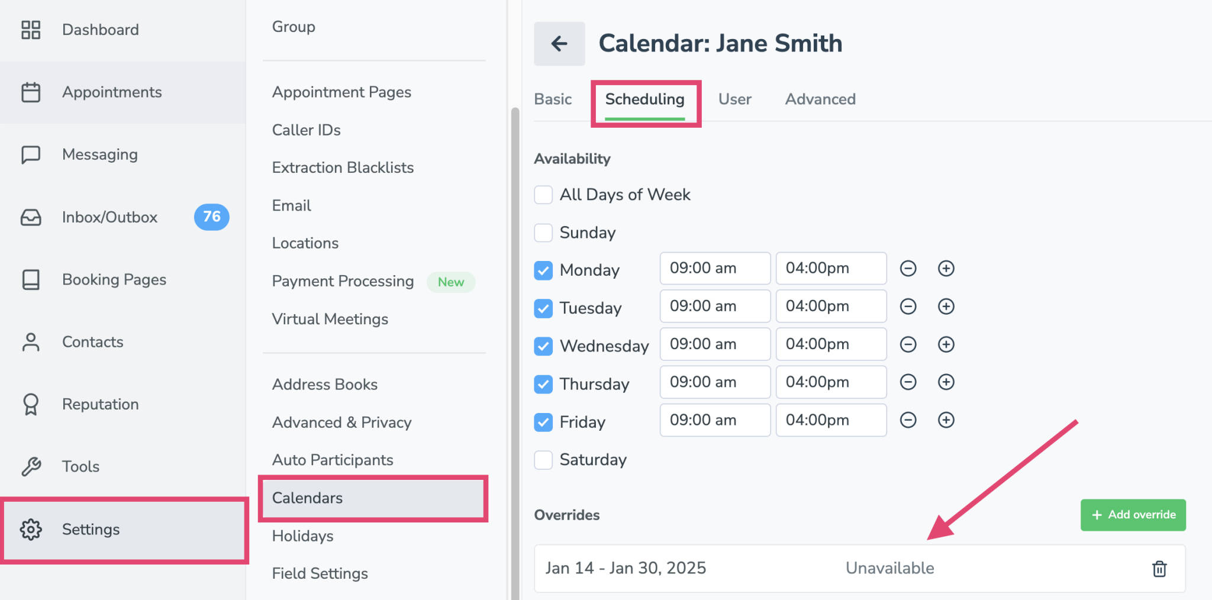
Task: Click the Add override button
Action: pyautogui.click(x=1133, y=515)
